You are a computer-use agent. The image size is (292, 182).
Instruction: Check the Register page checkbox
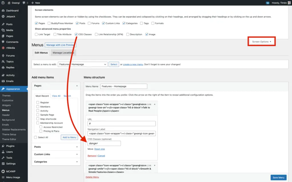pos(38,102)
